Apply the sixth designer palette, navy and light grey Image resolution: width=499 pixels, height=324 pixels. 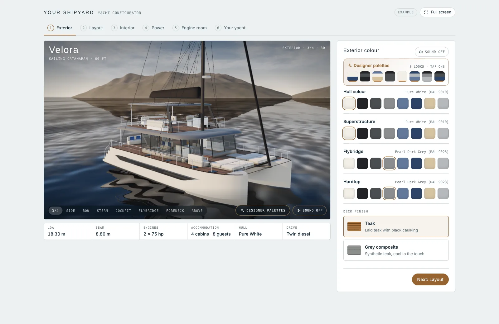pyautogui.click(x=414, y=76)
